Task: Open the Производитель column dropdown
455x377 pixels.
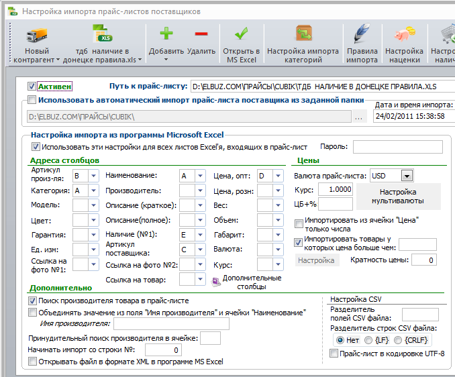Action: coord(200,191)
